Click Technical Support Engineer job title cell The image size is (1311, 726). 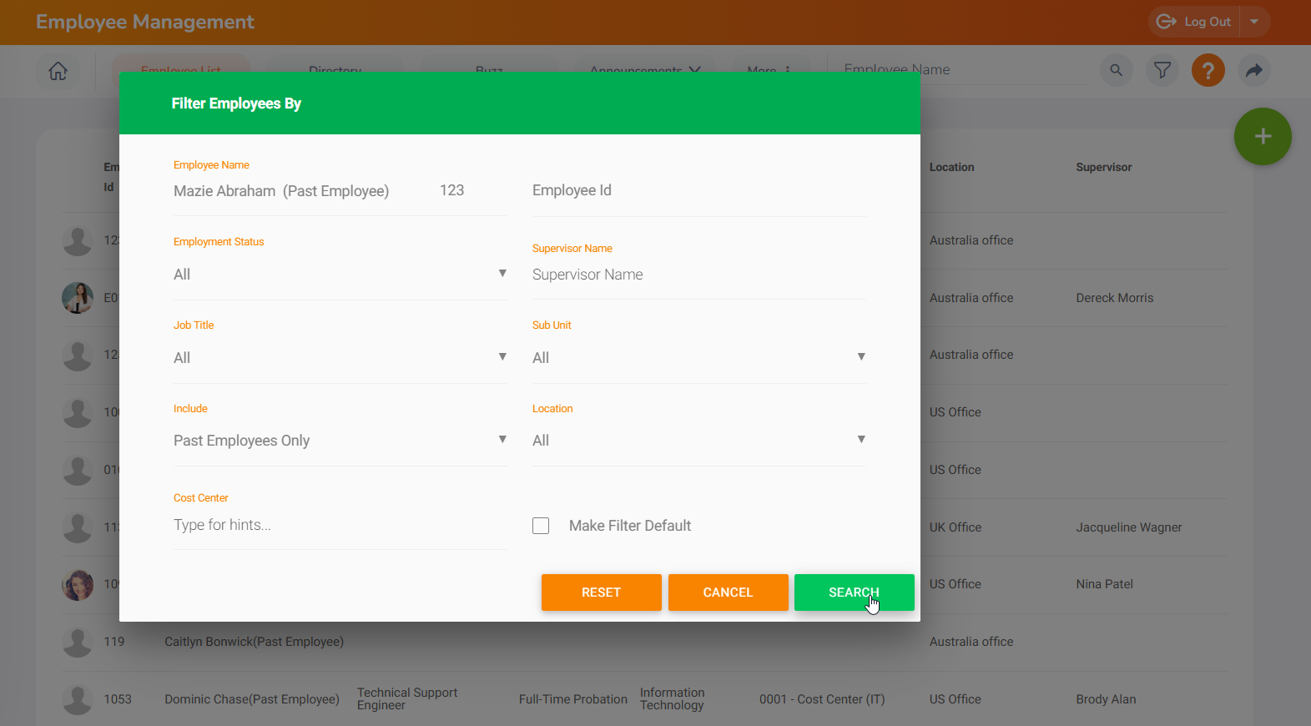(407, 699)
